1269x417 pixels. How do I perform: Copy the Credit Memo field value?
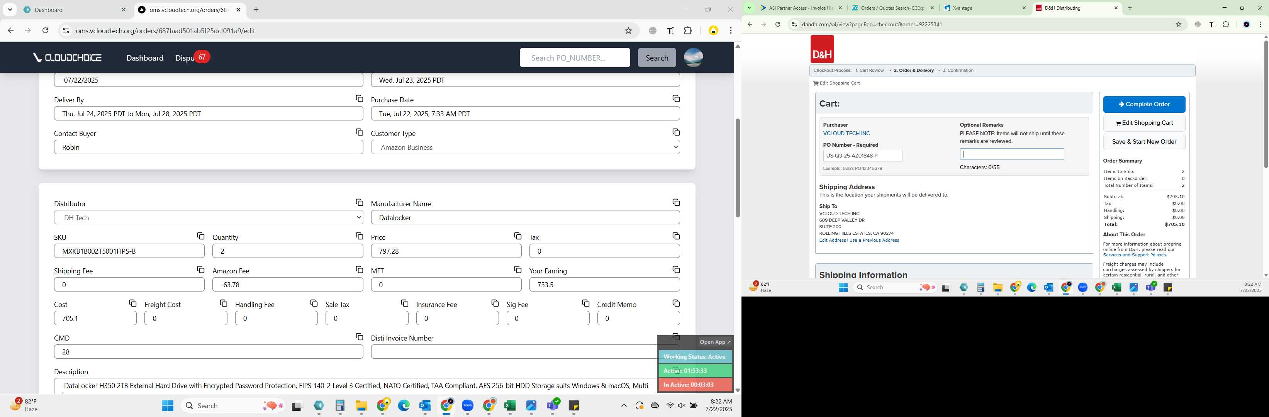pos(676,303)
